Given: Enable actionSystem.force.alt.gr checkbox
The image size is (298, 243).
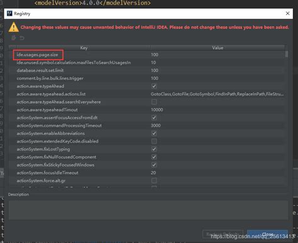Looking at the screenshot, I should [x=154, y=181].
